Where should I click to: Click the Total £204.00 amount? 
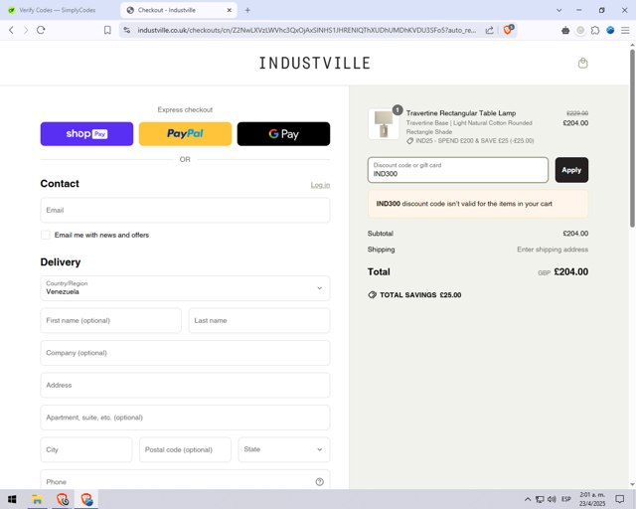pyautogui.click(x=571, y=272)
